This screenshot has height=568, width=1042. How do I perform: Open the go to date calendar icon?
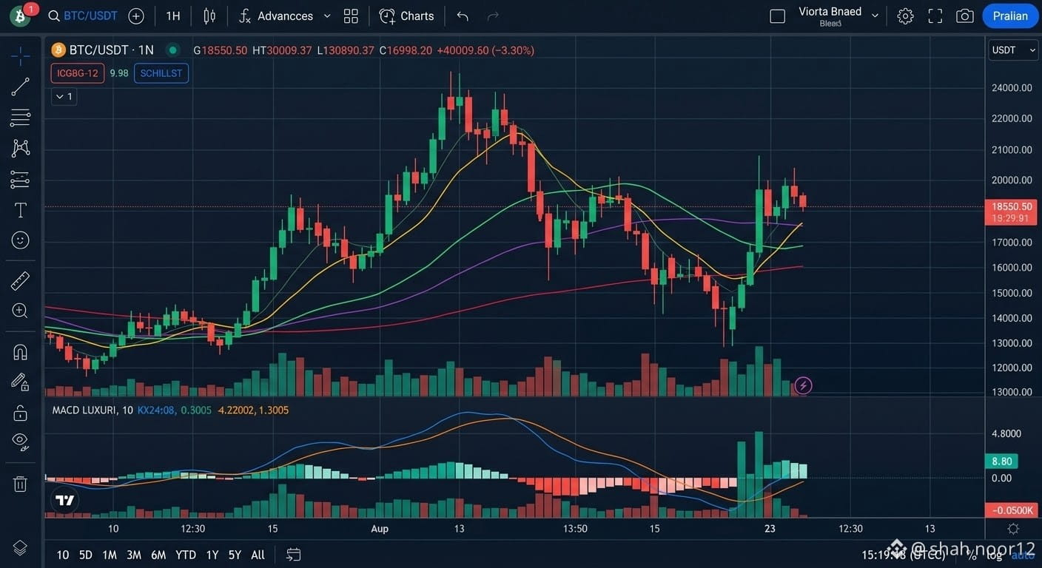(x=294, y=555)
